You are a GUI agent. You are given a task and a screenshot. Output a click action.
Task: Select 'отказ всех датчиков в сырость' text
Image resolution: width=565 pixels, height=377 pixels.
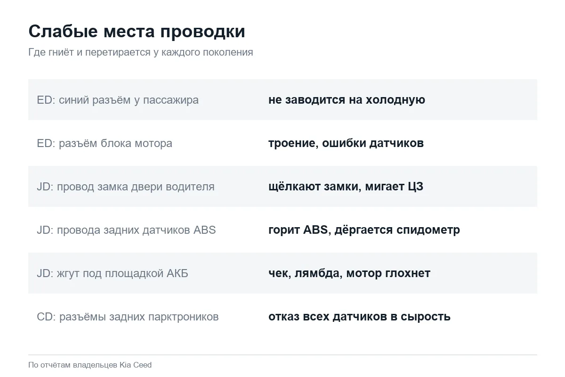[359, 317]
